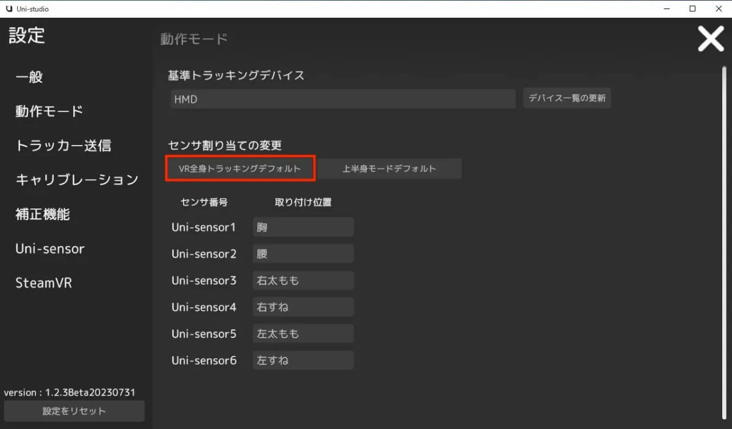Click the 基準トラッキングデバイス label
The width and height of the screenshot is (732, 429).
(236, 76)
